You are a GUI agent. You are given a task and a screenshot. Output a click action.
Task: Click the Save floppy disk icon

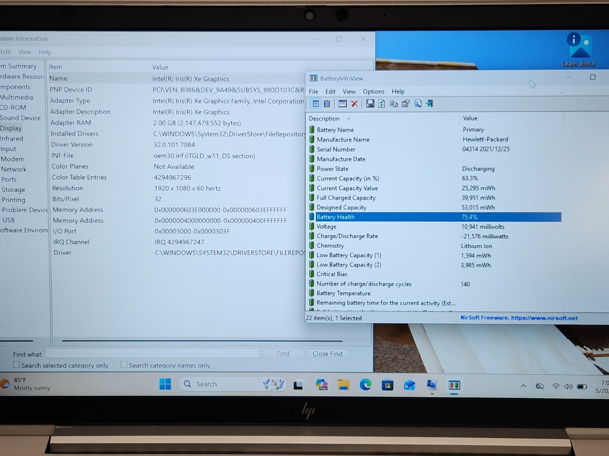tap(370, 104)
